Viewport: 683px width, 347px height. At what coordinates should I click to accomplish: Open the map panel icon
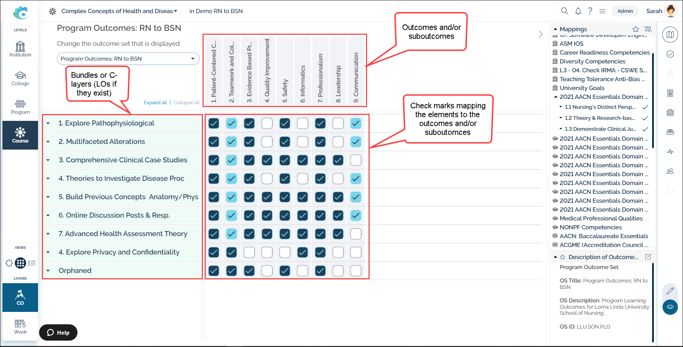coord(670,35)
